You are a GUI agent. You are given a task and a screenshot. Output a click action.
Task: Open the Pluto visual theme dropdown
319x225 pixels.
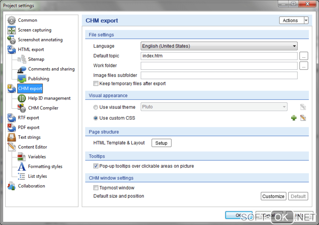[x=214, y=107]
